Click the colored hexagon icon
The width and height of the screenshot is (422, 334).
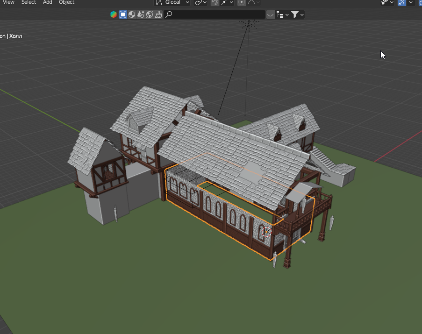click(114, 14)
